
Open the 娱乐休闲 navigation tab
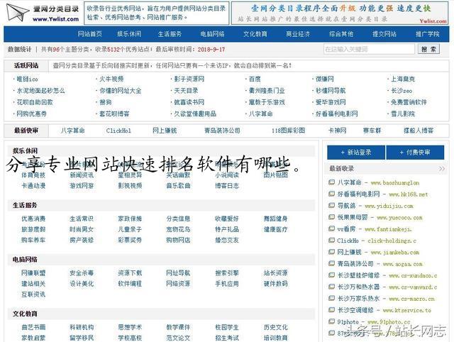[129, 34]
